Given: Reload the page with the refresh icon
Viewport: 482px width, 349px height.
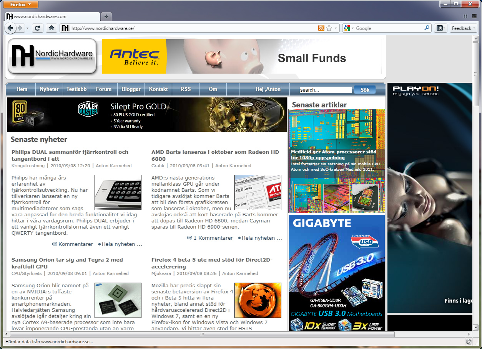Looking at the screenshot, I should tap(37, 28).
